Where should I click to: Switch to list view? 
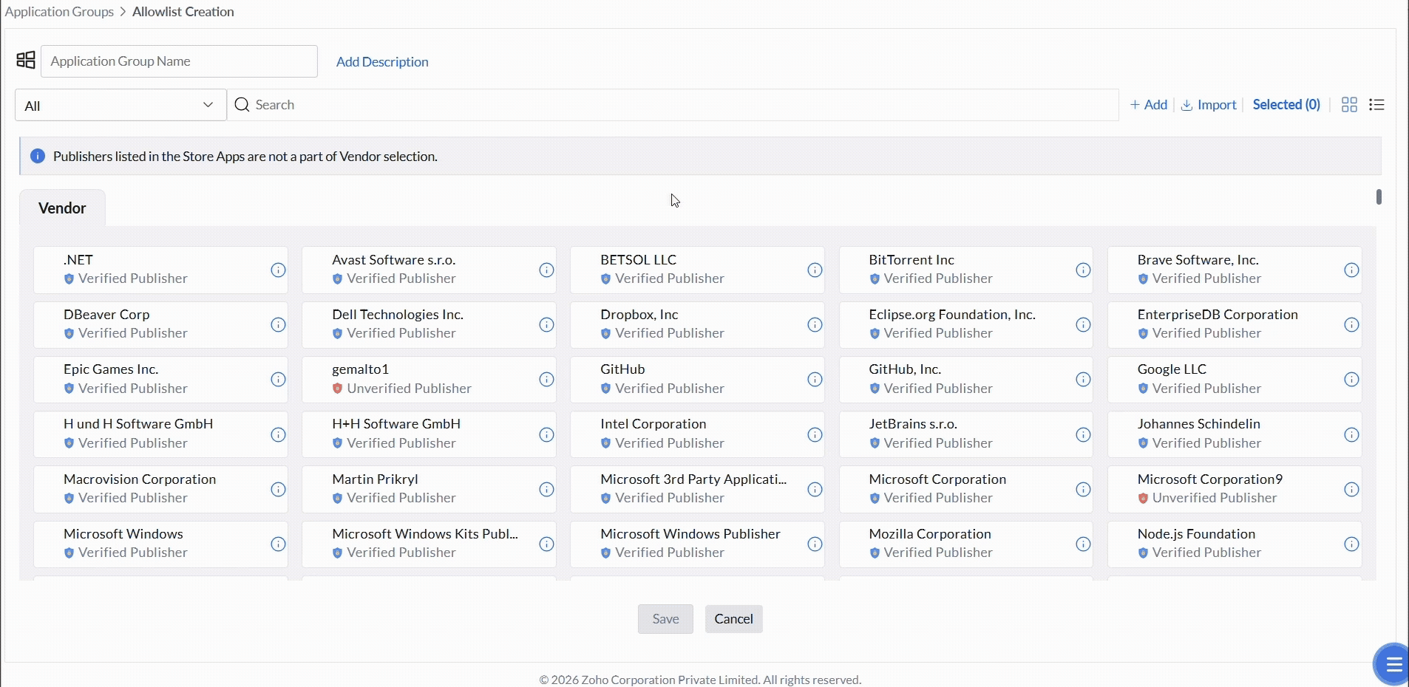coord(1376,105)
